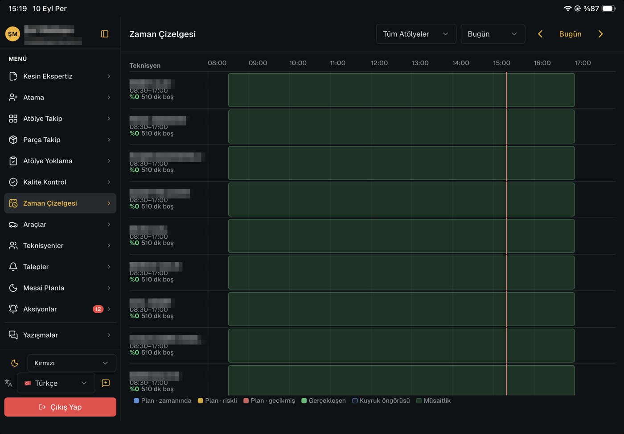
Task: Open the Zaman Çizelgesi menu item
Action: (60, 203)
